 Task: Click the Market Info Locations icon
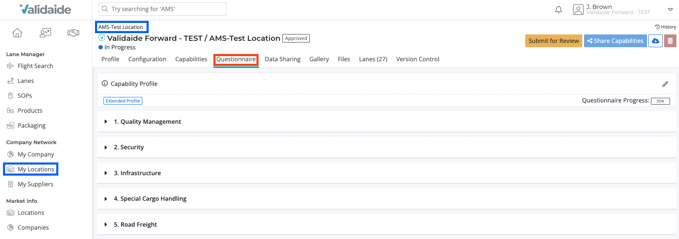click(11, 213)
